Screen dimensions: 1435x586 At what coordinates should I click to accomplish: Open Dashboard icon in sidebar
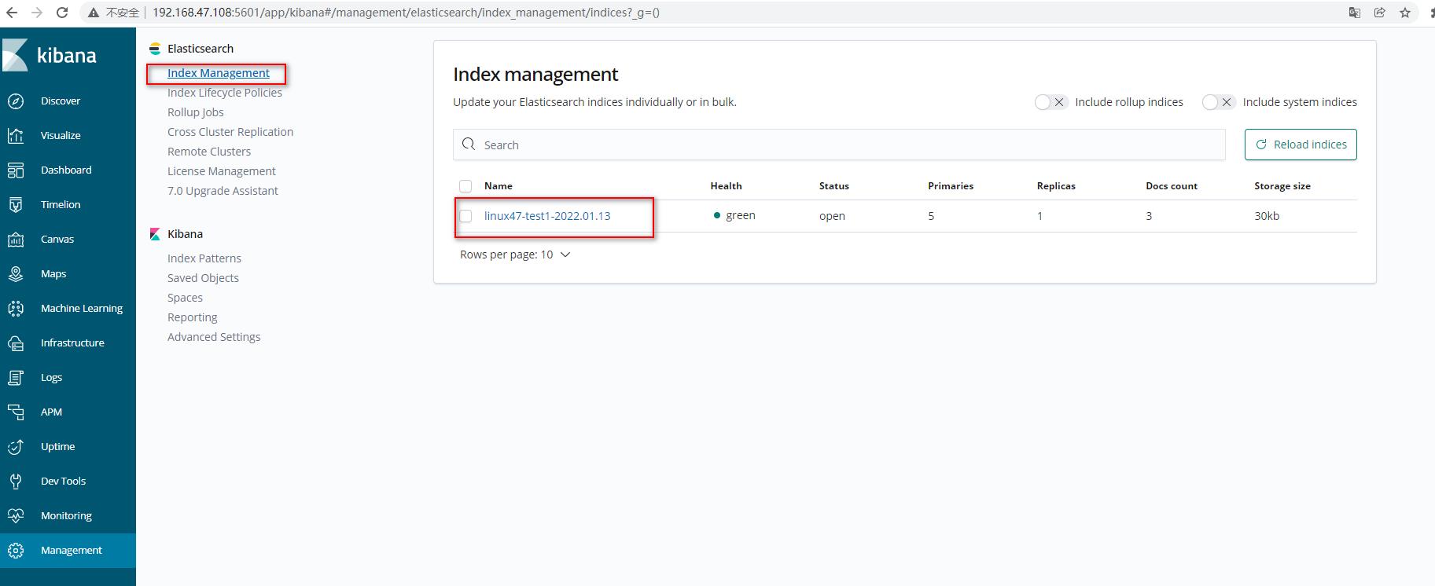click(16, 170)
